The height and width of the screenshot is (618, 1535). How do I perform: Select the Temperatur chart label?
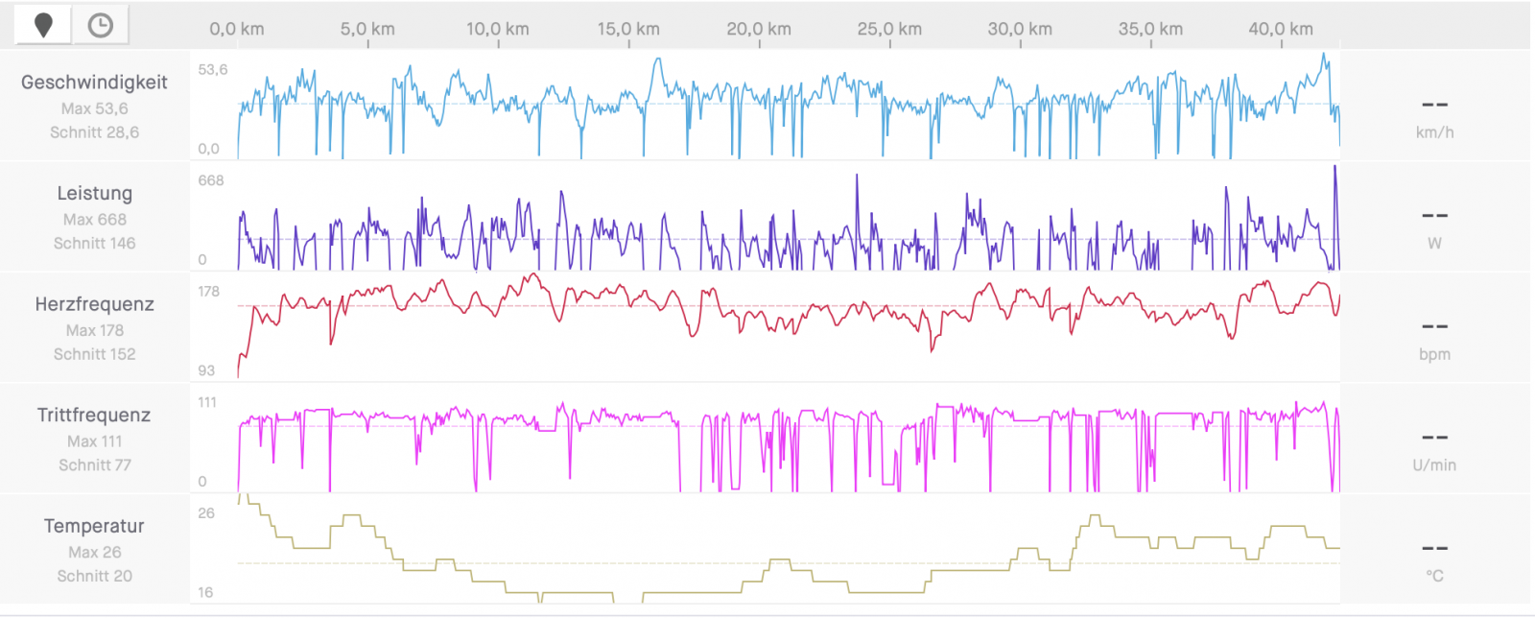click(94, 526)
